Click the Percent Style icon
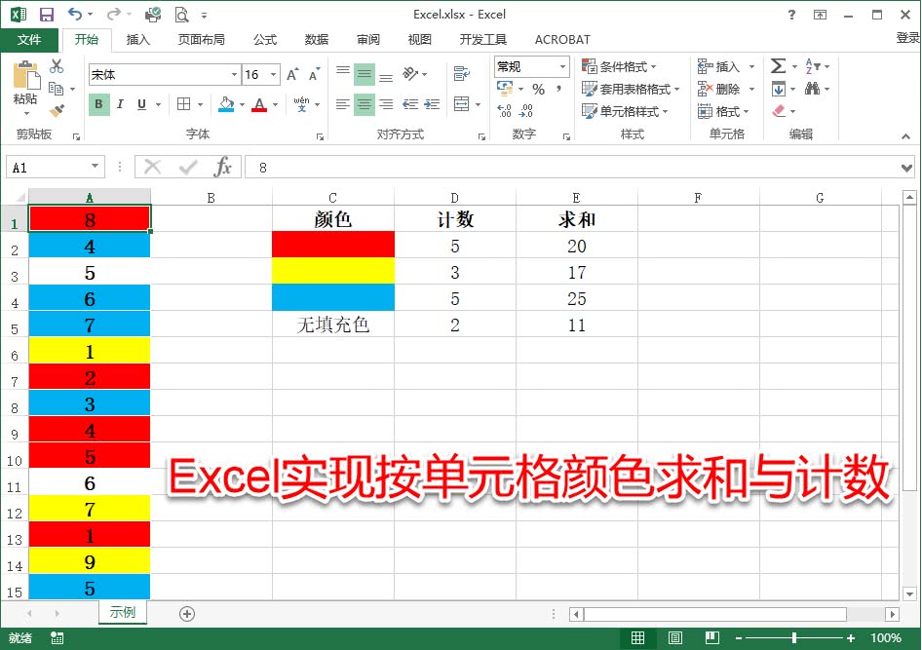This screenshot has height=650, width=922. [537, 89]
